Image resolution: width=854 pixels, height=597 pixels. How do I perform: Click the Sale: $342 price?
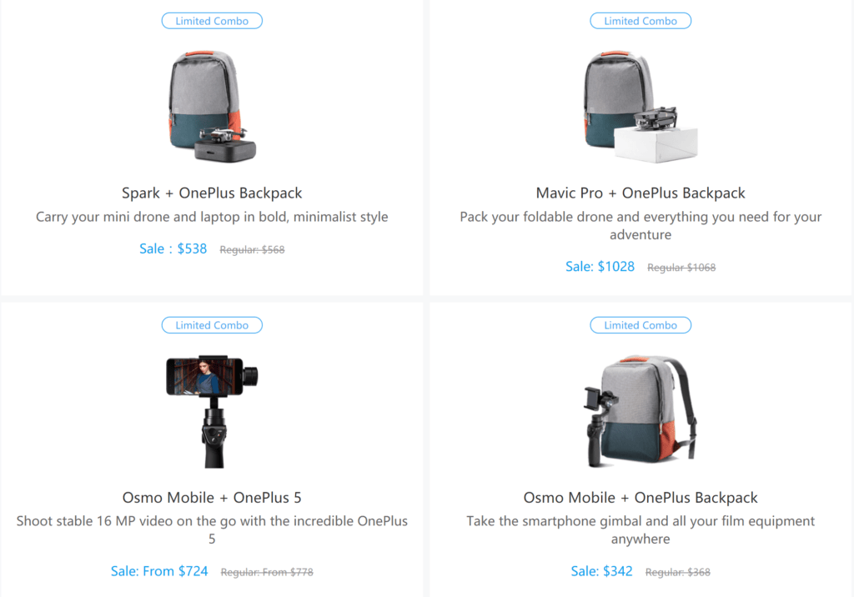tap(601, 571)
